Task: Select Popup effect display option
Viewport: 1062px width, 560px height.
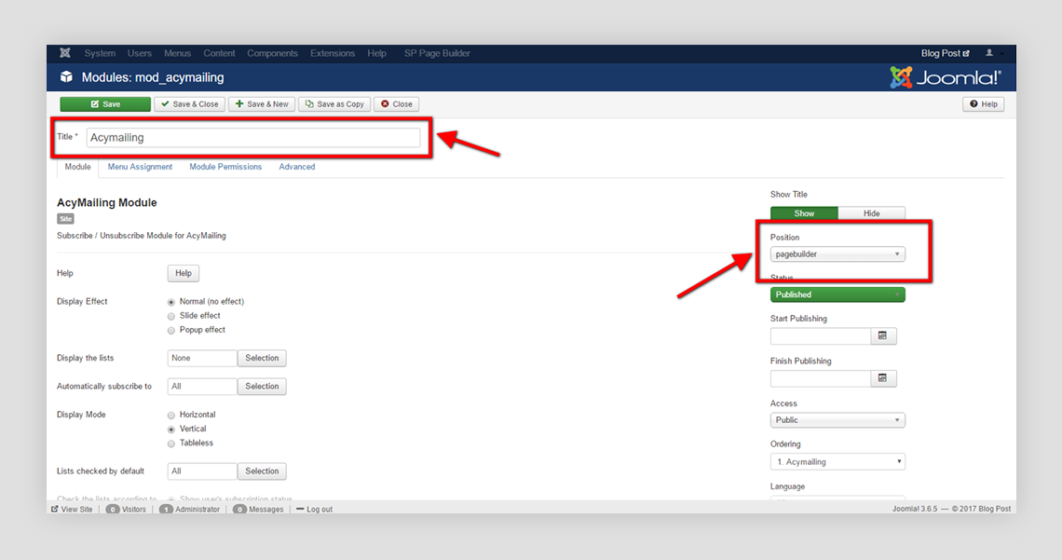Action: coord(171,330)
